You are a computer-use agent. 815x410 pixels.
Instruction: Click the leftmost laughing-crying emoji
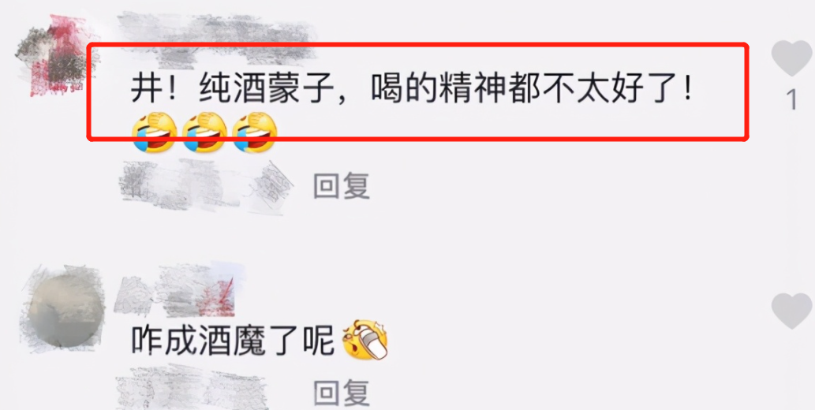pos(155,132)
